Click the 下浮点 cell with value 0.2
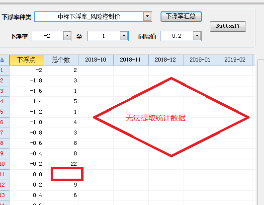The width and height of the screenshot is (264, 205). (x=27, y=185)
